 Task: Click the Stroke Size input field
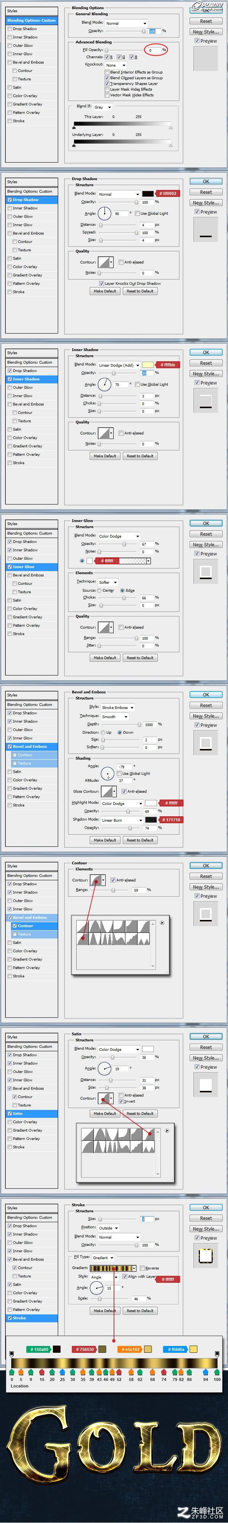[146, 1218]
